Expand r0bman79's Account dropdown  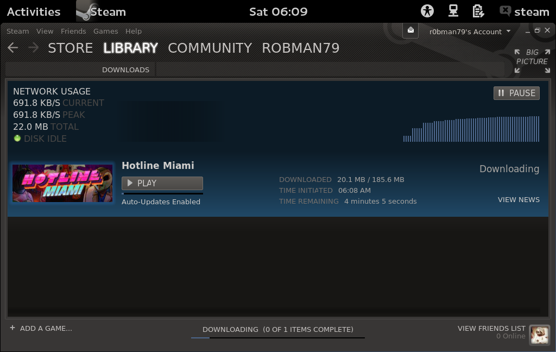[x=470, y=32]
